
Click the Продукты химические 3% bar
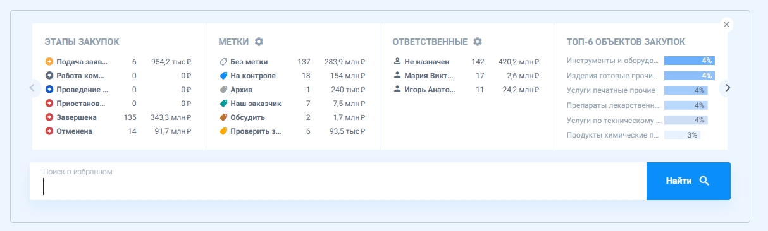point(682,135)
